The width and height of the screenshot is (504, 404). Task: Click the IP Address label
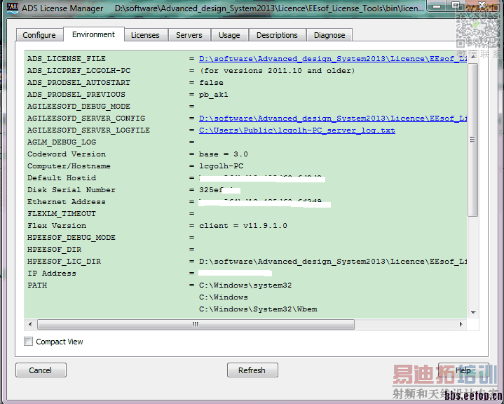point(52,274)
